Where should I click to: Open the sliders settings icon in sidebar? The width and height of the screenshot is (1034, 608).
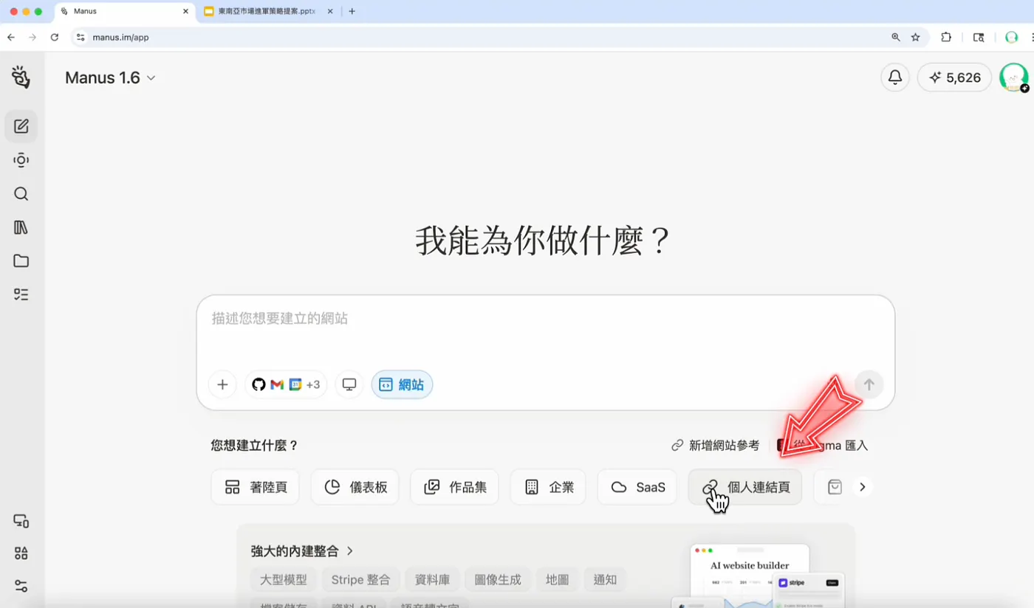21,587
